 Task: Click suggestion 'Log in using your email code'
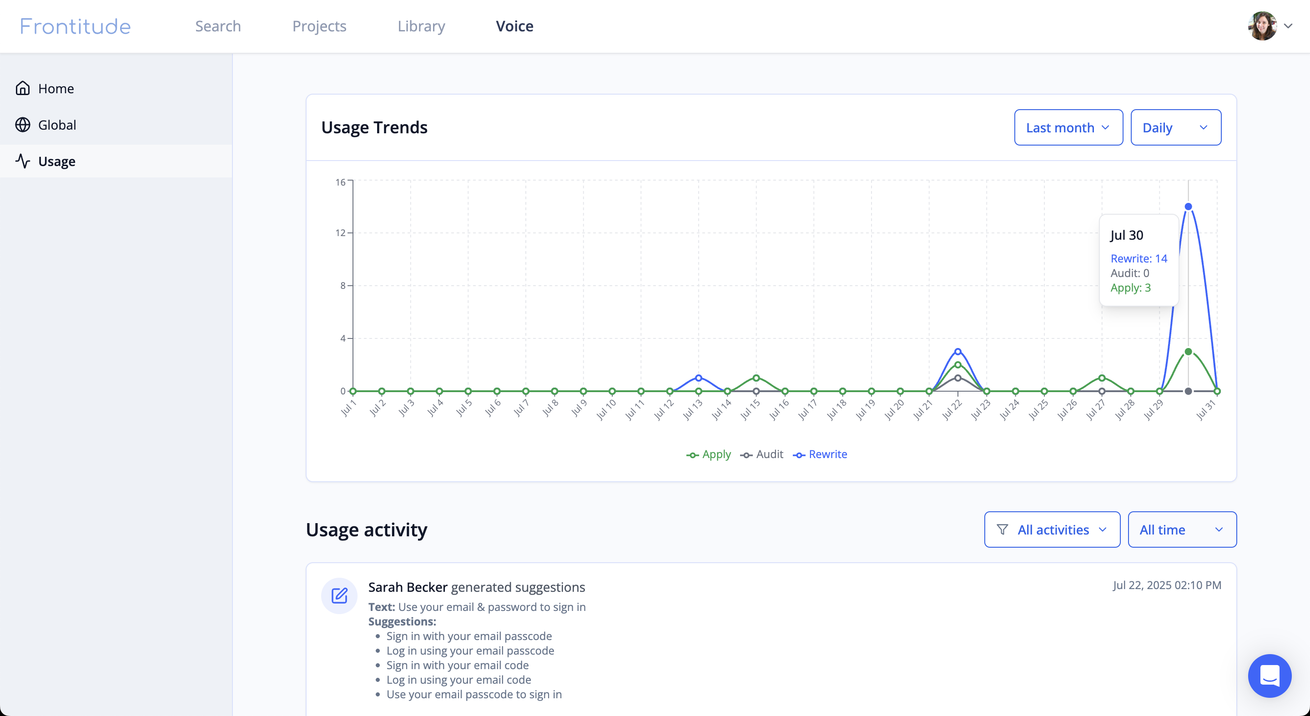point(458,680)
